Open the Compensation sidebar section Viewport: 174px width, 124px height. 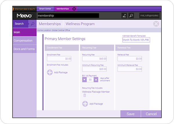point(25,41)
